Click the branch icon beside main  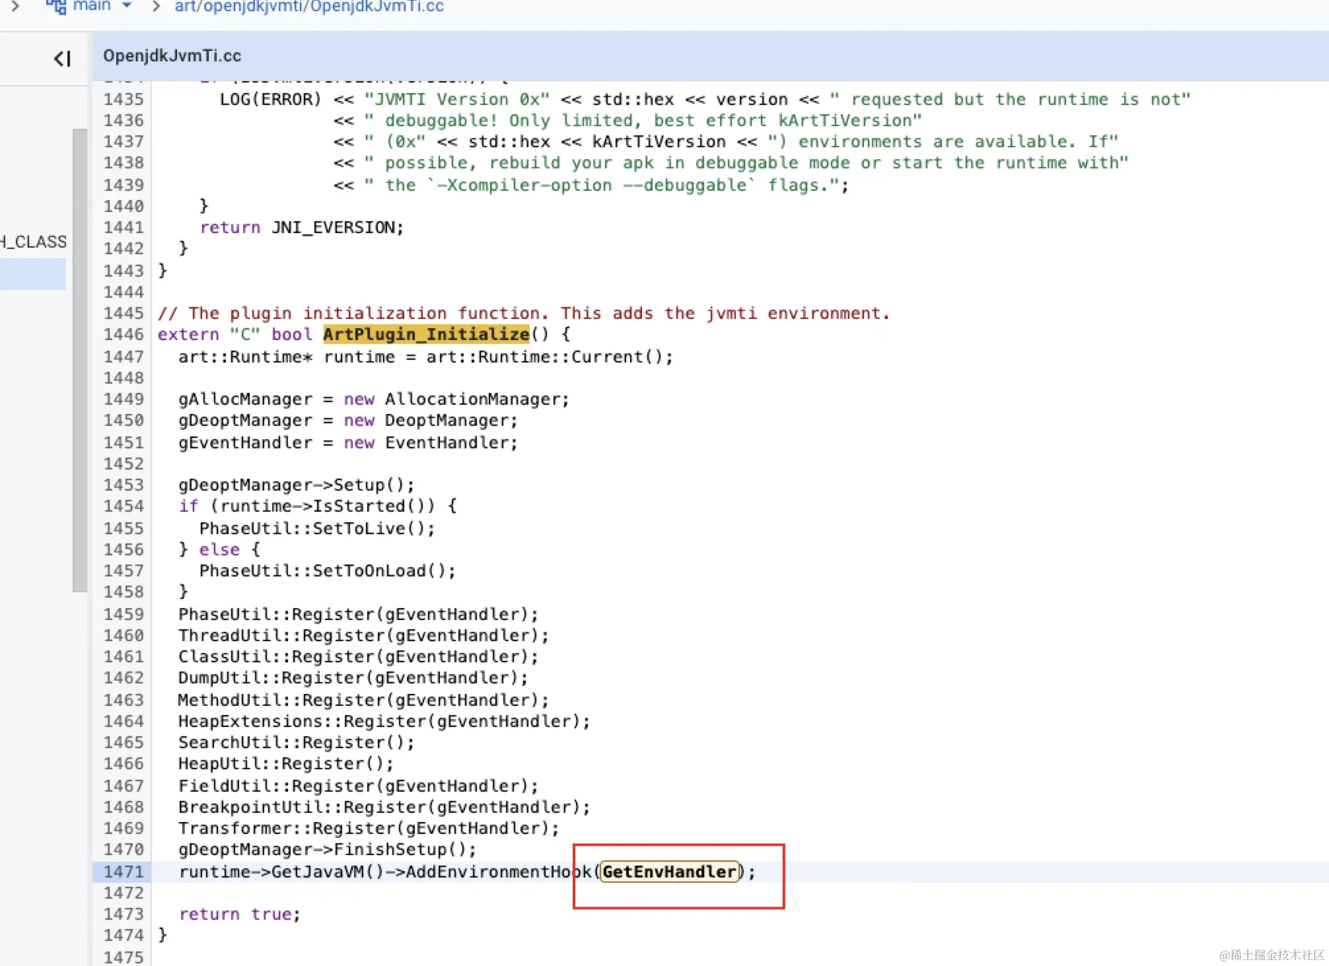(x=56, y=6)
